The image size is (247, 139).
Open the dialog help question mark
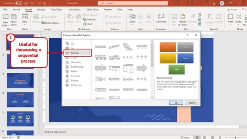pos(187,35)
